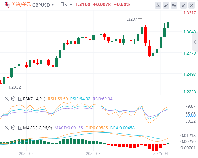This screenshot has width=198, height=158.
Task: Click the current price 1.3160
Action: click(x=83, y=5)
